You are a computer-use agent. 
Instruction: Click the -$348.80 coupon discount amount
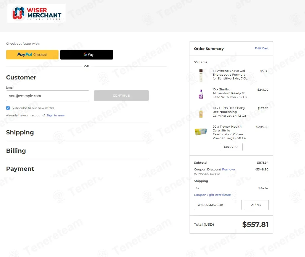[262, 169]
